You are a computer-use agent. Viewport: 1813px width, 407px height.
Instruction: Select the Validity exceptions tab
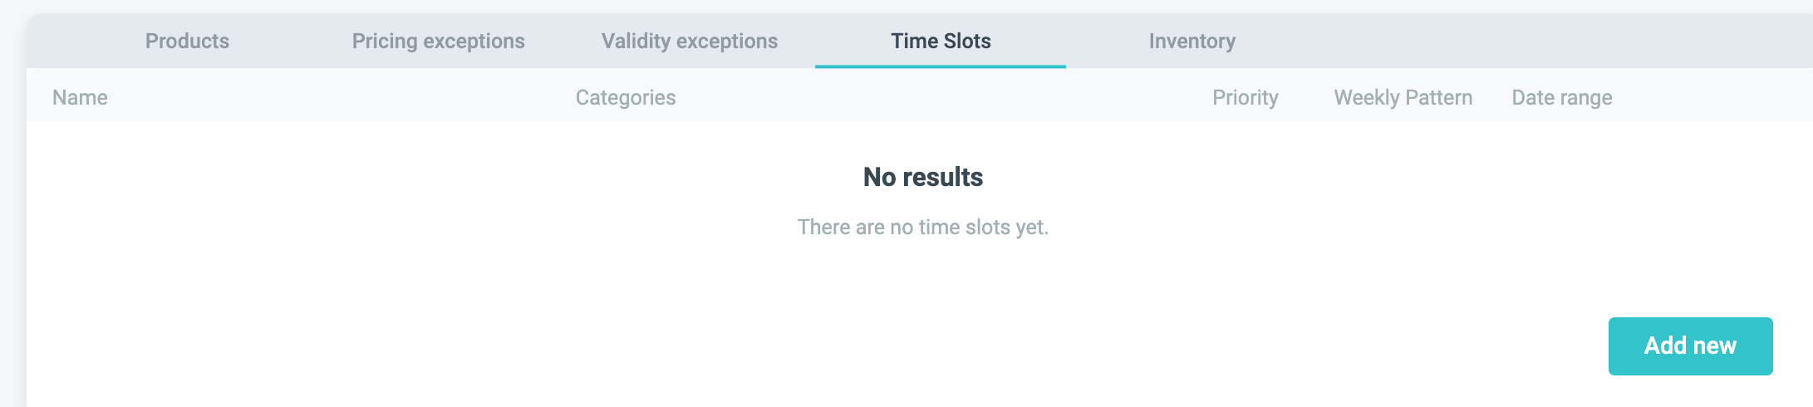pos(690,41)
